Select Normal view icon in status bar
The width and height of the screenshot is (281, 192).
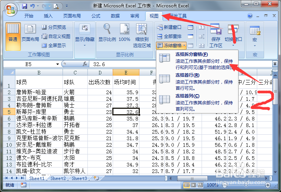[x=187, y=185]
